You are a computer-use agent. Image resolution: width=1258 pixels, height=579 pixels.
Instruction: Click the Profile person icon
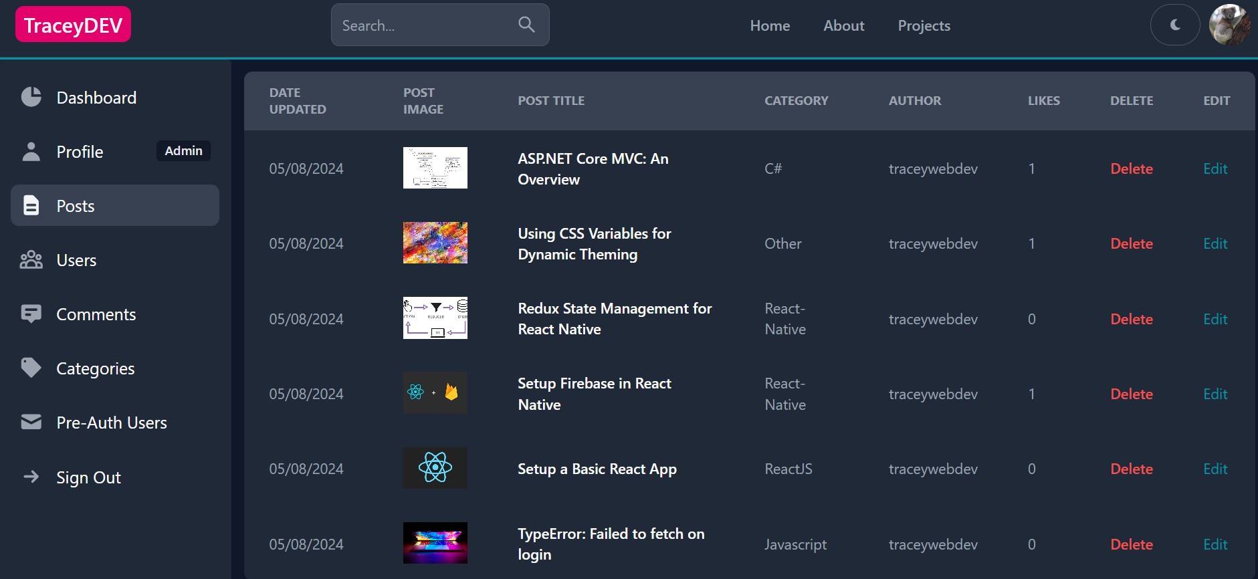pos(31,151)
